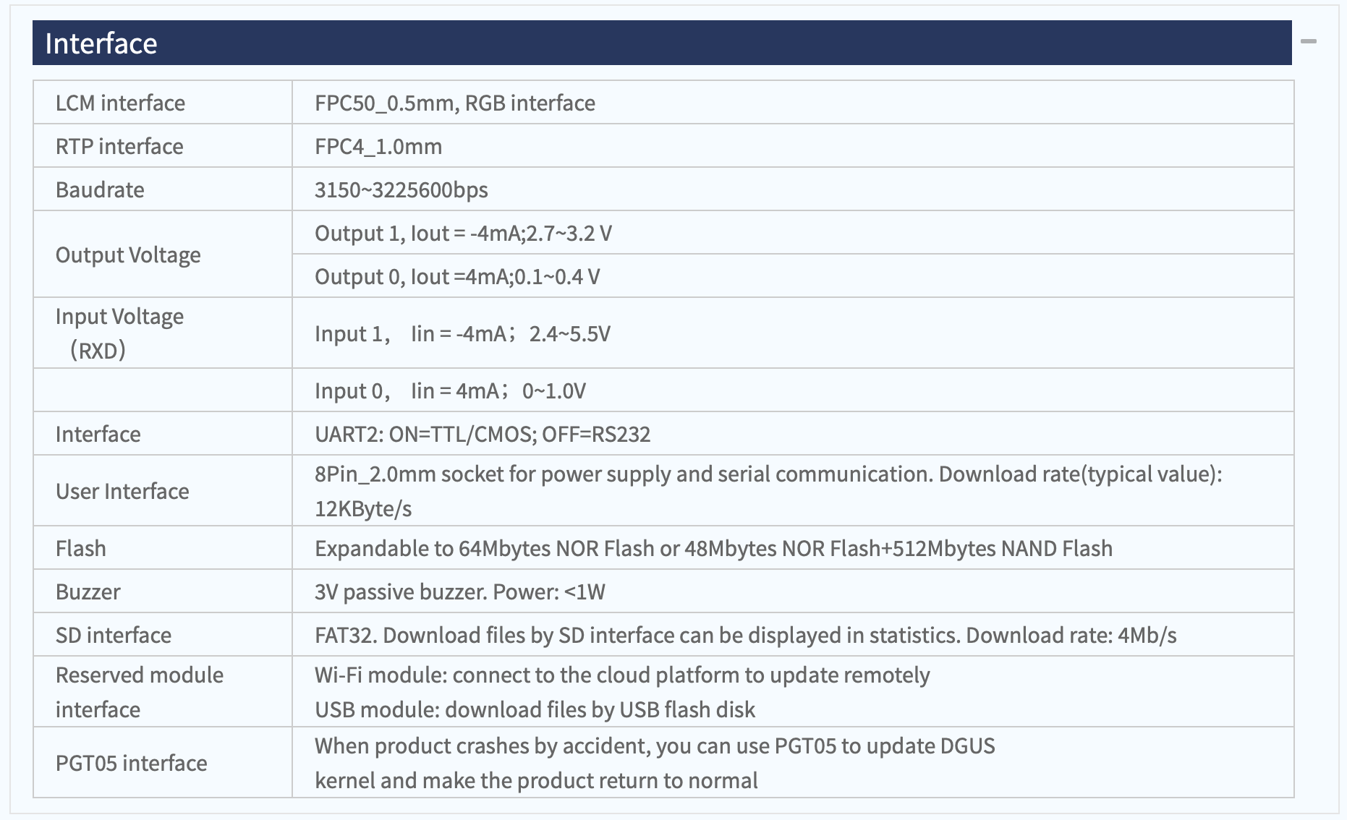
Task: Select the 3150~3225600bps baudrate value
Action: click(401, 189)
